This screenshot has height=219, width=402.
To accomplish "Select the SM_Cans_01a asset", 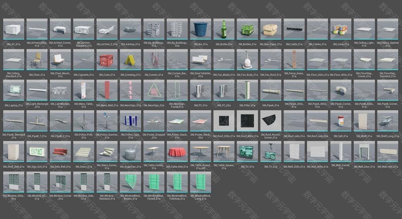I will (341, 29).
